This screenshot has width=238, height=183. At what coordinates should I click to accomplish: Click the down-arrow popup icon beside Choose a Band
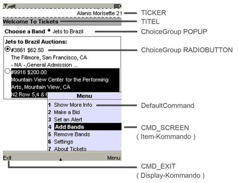pos(49,31)
